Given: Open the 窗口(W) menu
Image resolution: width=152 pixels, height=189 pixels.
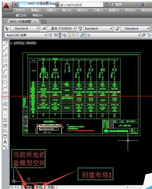Looking at the screenshot, I should tap(21, 15).
